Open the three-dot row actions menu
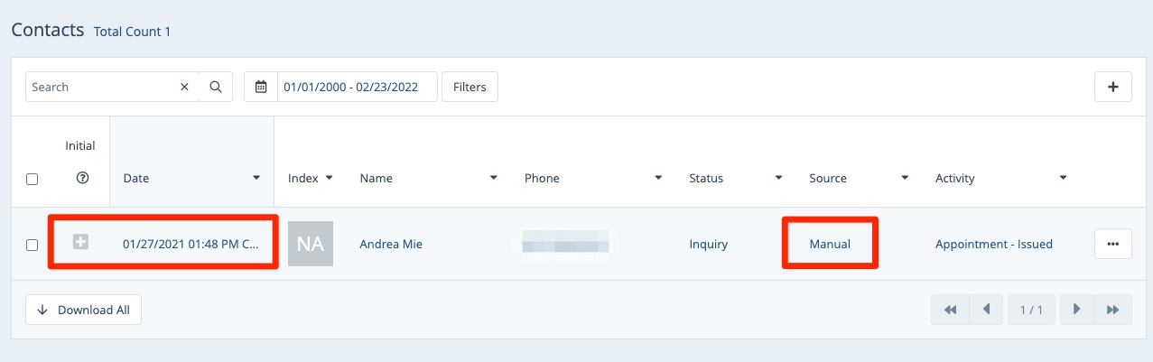1153x362 pixels. (x=1112, y=244)
